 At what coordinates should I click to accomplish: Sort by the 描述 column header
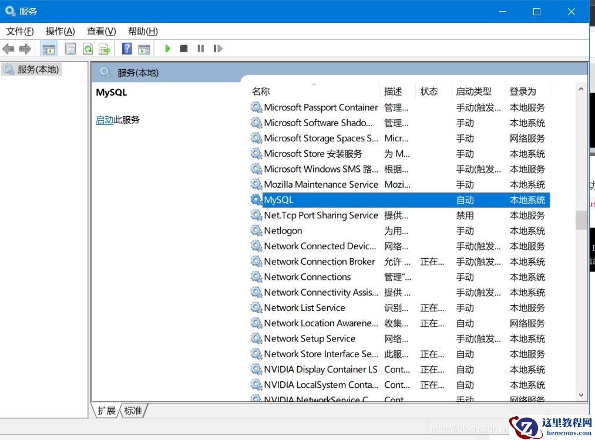397,91
